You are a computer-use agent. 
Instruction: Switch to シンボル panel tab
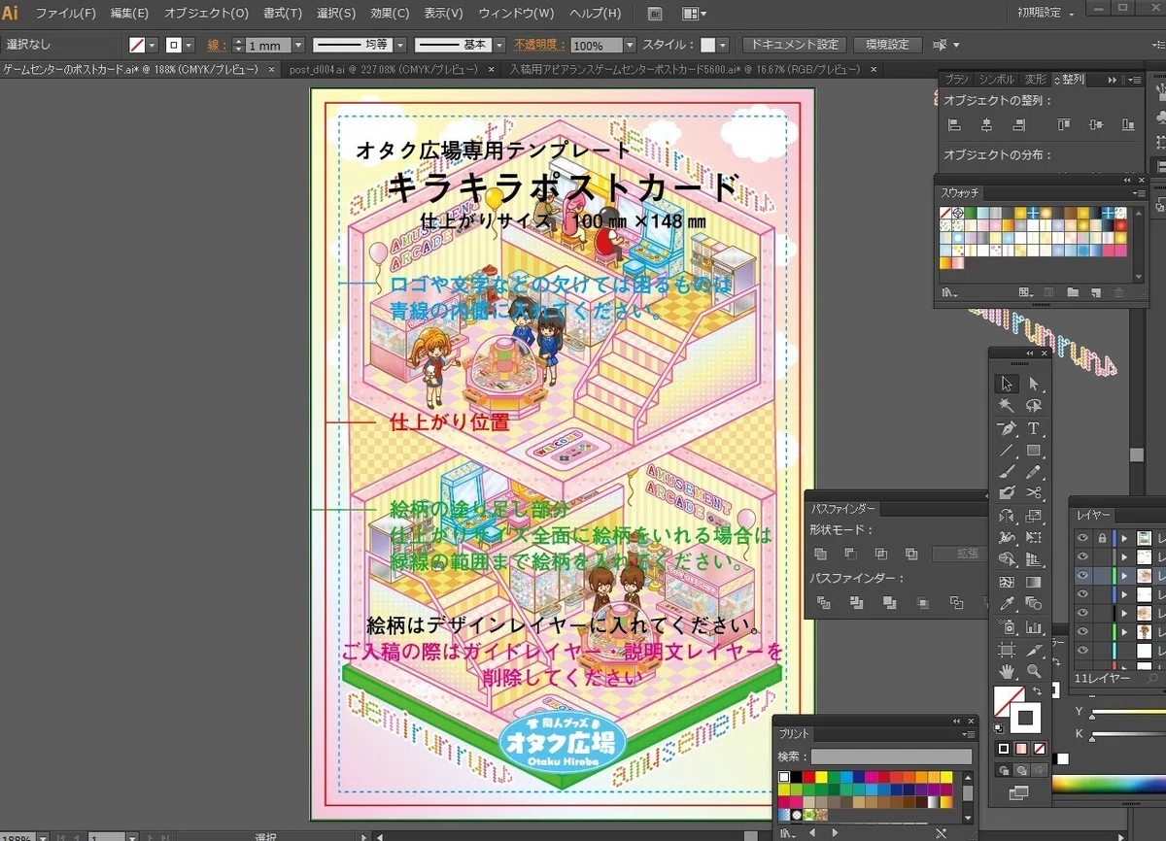tap(996, 79)
